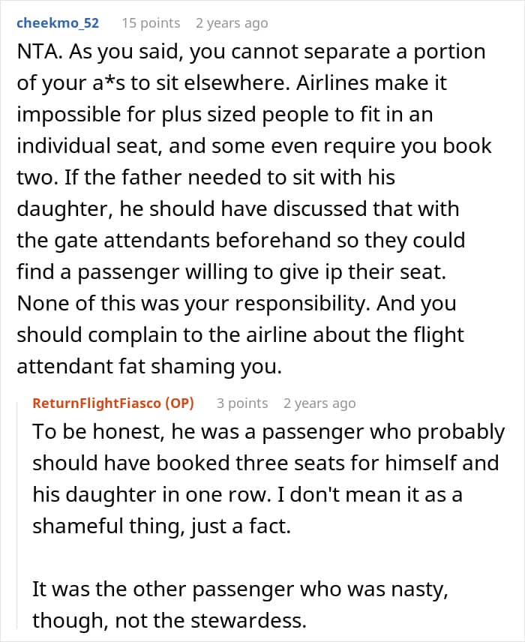Open timestamp "2 years ago" on OP's reply
Image resolution: width=525 pixels, height=642 pixels.
click(x=319, y=403)
